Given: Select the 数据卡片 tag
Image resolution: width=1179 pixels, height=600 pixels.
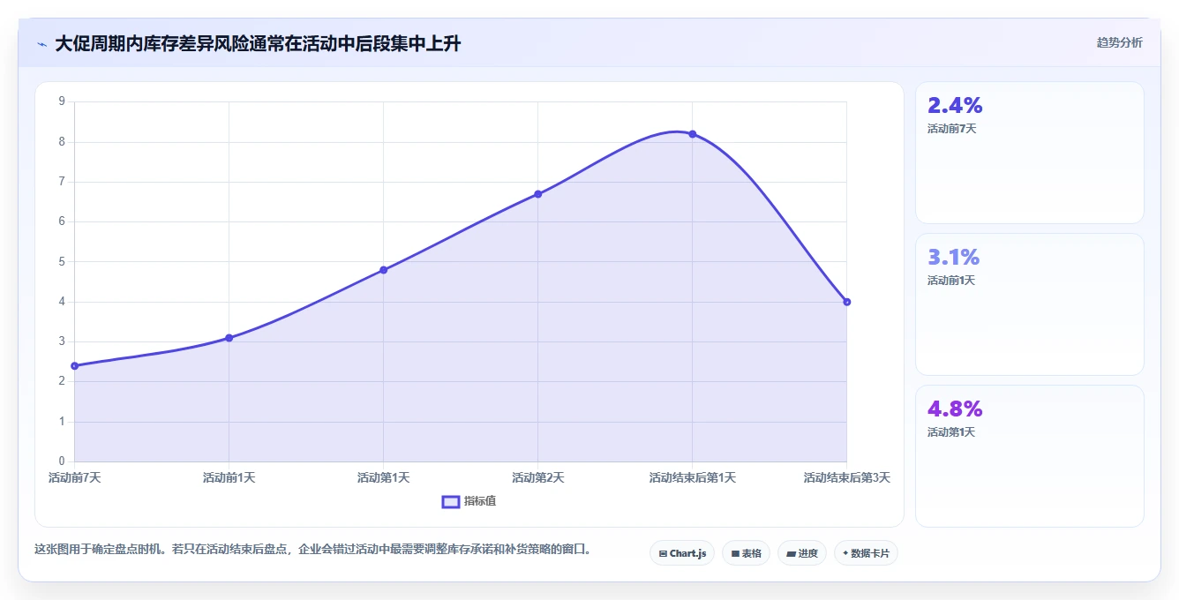Looking at the screenshot, I should click(x=866, y=553).
